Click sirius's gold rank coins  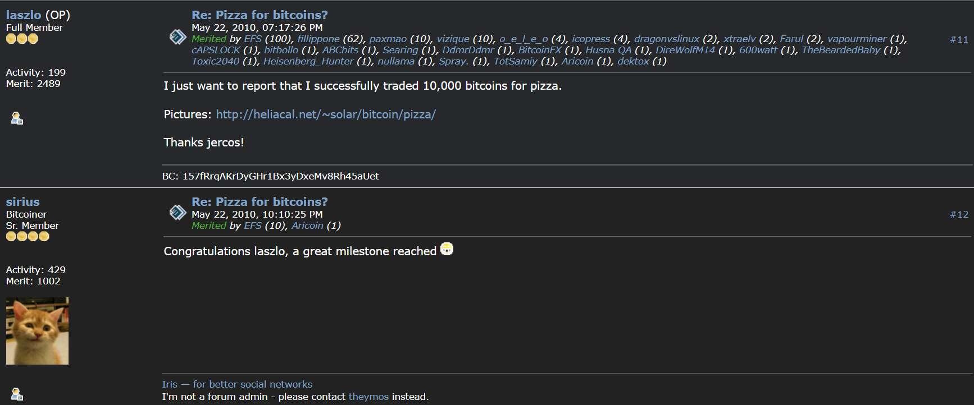[x=28, y=236]
